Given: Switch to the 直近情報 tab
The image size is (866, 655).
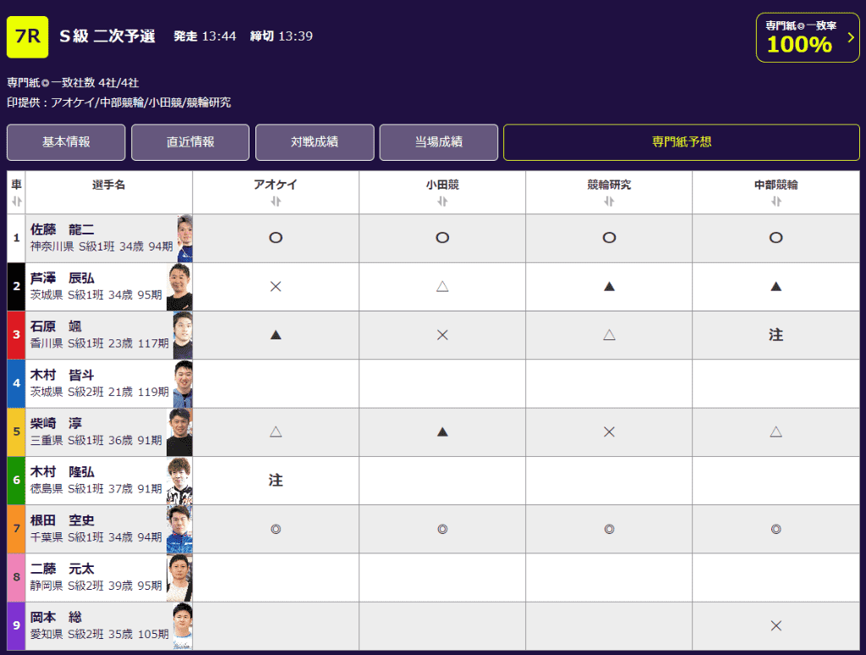Looking at the screenshot, I should [x=190, y=142].
